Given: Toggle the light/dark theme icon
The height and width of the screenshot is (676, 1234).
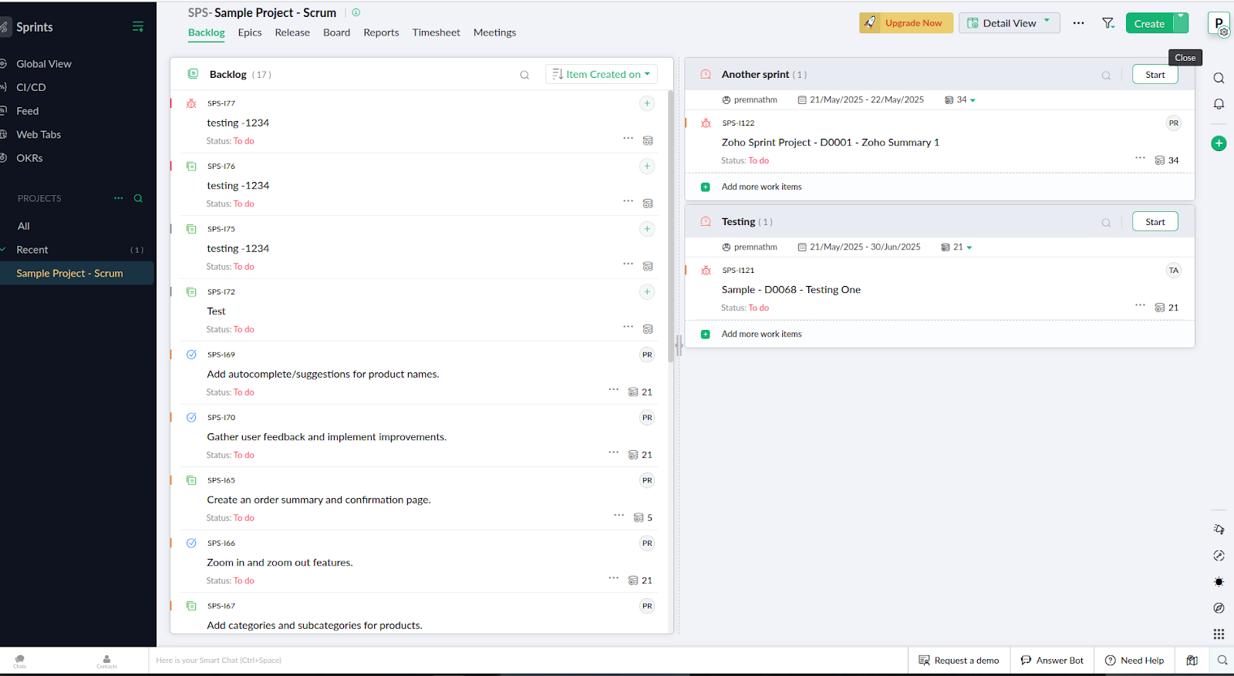Looking at the screenshot, I should click(1219, 582).
